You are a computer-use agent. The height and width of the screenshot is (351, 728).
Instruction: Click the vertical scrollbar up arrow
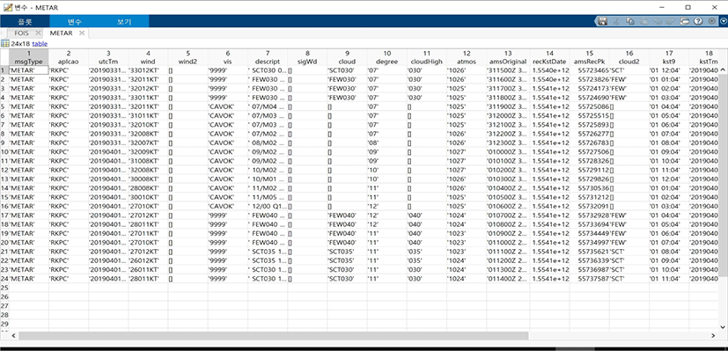click(723, 70)
